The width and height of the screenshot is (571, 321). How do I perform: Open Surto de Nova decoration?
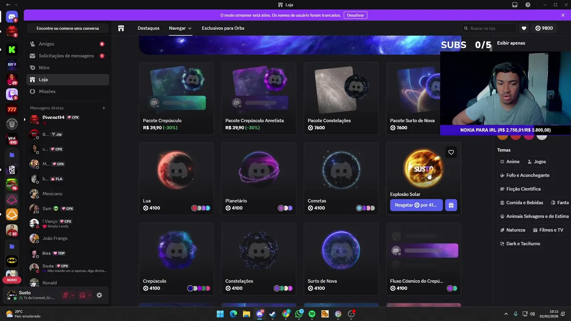341,259
